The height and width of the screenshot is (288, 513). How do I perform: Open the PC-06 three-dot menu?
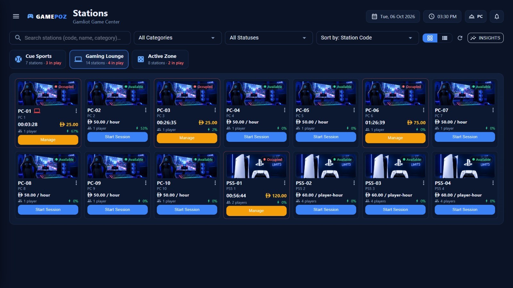pyautogui.click(x=424, y=110)
